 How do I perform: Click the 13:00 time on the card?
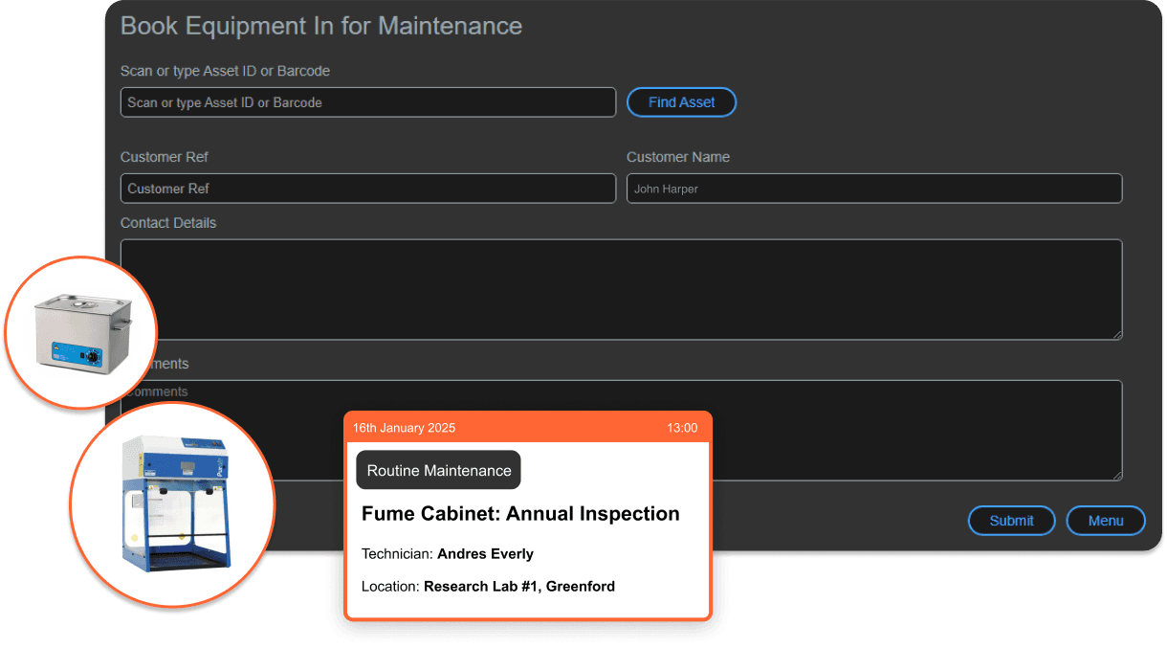(x=682, y=428)
